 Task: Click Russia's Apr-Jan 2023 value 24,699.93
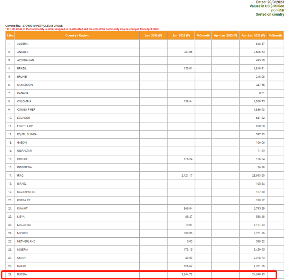click(257, 274)
